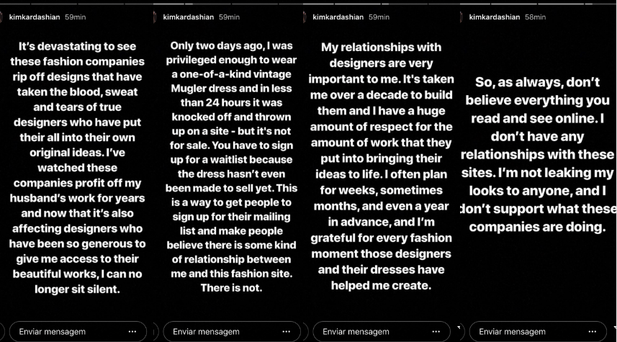Tap the ellipsis icon on "My relationships" story
Viewport: 617px width, 342px height.
[x=436, y=332]
